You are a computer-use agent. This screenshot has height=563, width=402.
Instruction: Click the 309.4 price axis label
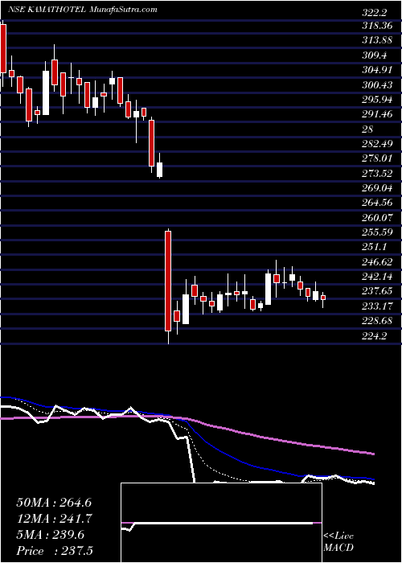pos(375,55)
